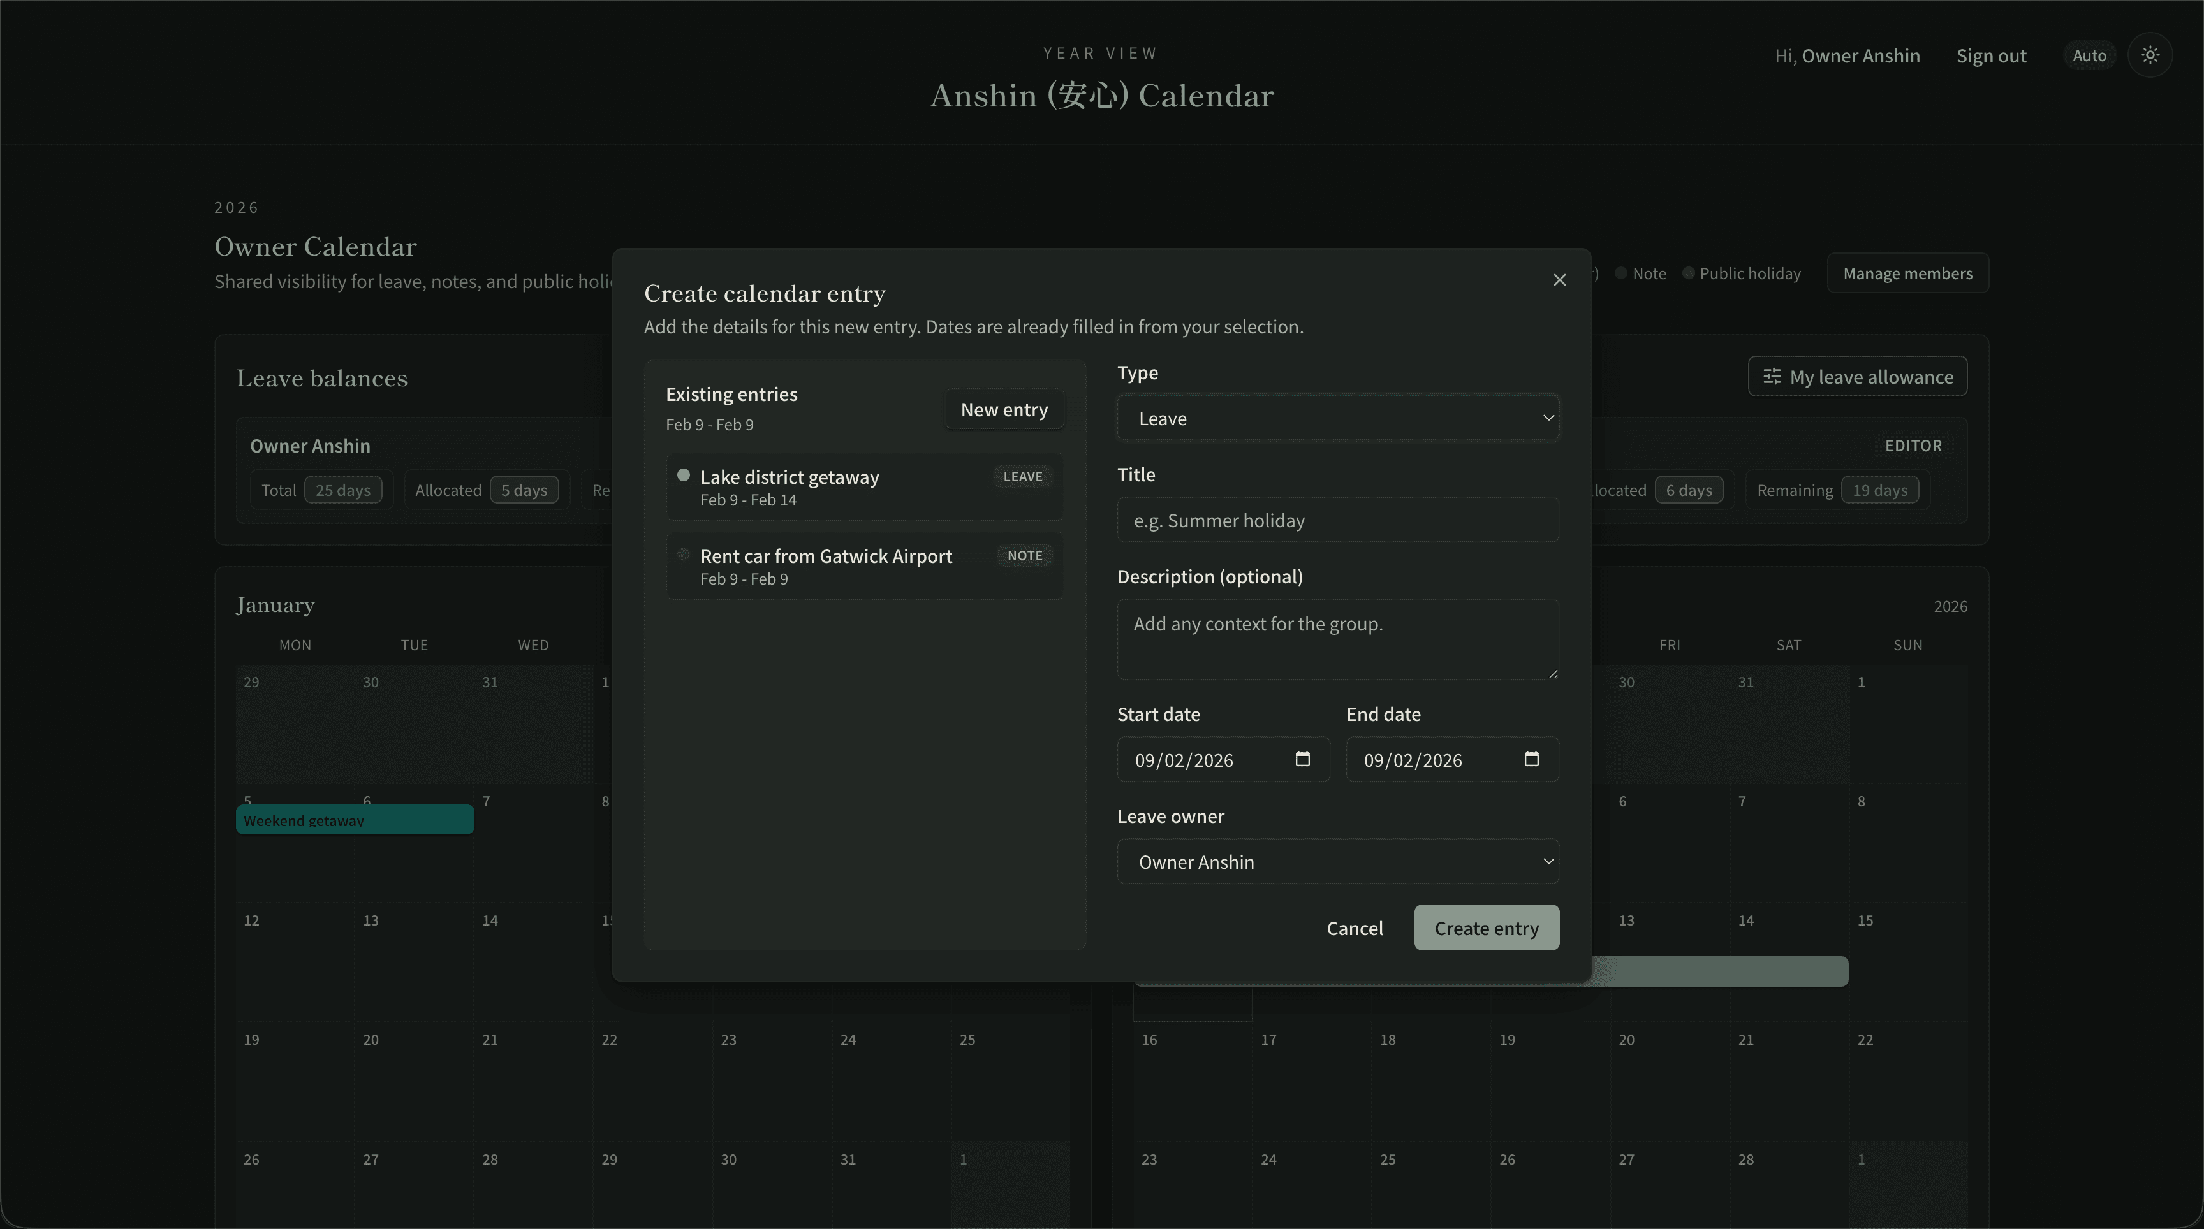Click the leave dot beside Lake district getaway
Screen dimensions: 2204x1229
pos(684,476)
